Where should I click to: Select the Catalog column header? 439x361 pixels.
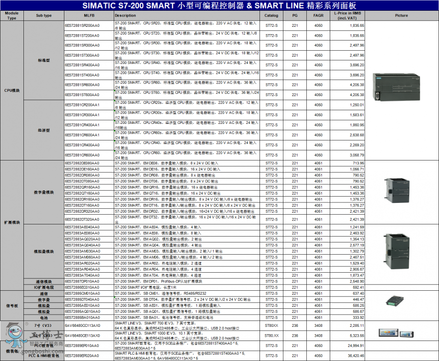coord(271,16)
